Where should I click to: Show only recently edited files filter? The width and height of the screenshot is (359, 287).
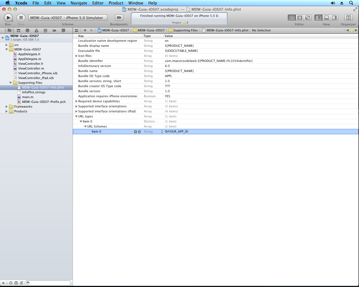point(11,283)
